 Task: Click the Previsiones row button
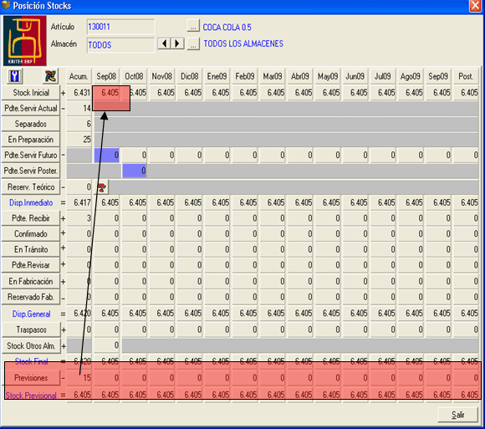(x=31, y=378)
